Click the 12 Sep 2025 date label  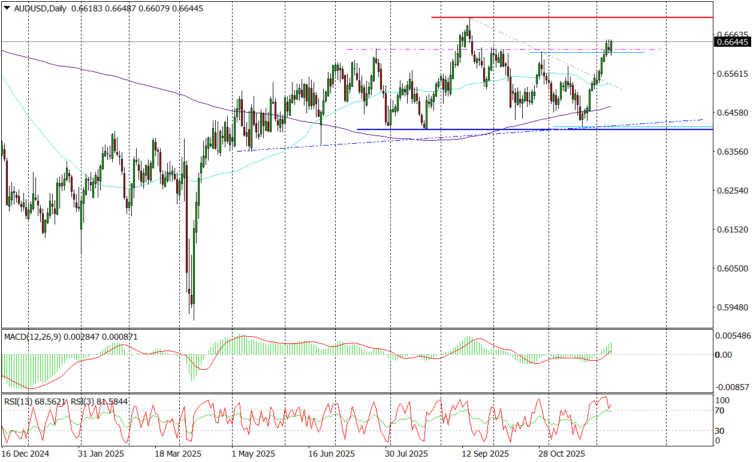click(486, 454)
